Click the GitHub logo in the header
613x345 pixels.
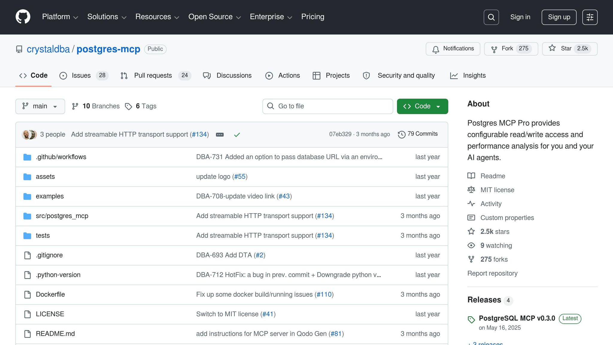(x=23, y=16)
